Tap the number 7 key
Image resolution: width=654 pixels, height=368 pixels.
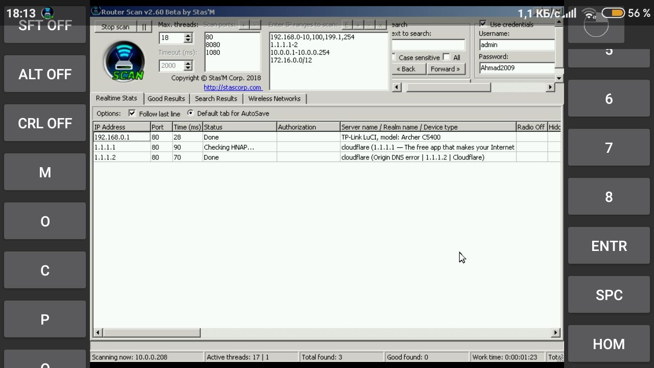[x=609, y=148]
